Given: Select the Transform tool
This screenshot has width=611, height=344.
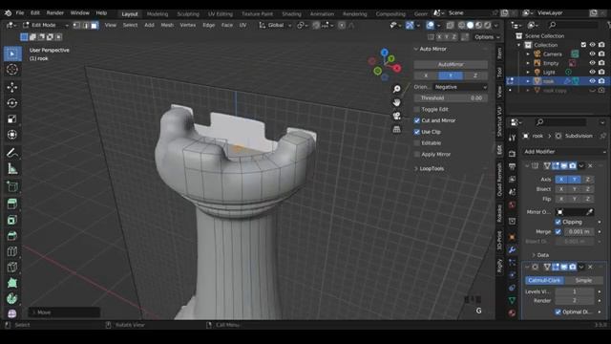Looking at the screenshot, I should click(x=12, y=135).
